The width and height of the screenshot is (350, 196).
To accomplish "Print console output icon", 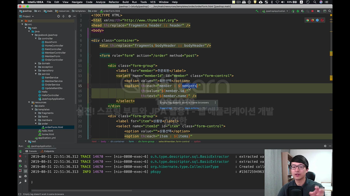I will pyautogui.click(x=25, y=176).
